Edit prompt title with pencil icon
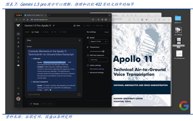The height and width of the screenshot is (121, 193). tap(54, 26)
